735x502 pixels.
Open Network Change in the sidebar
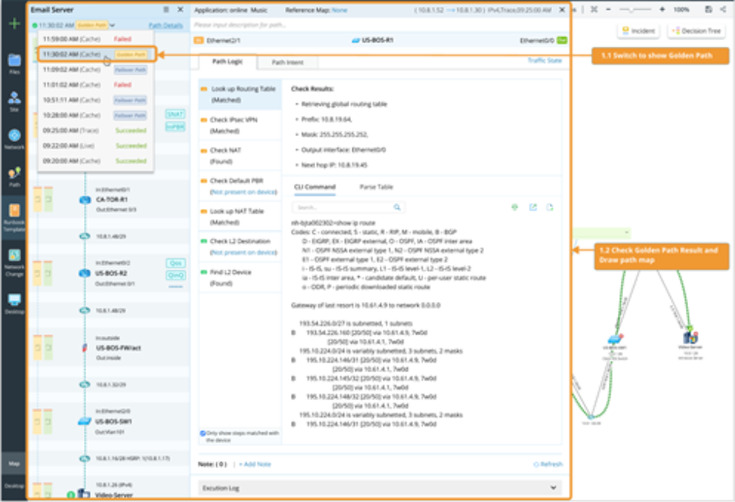(x=14, y=263)
